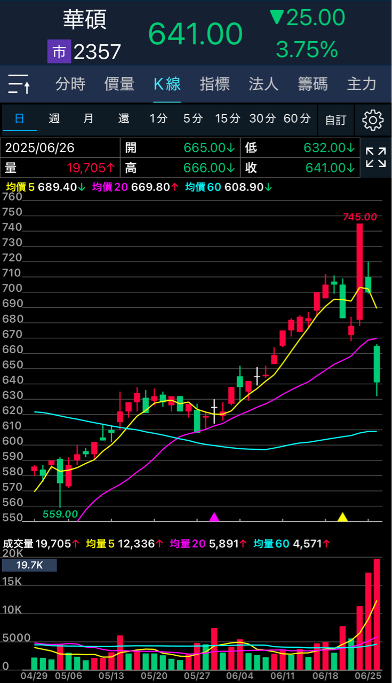Tap the 559.00 low label on chart
392x683 pixels.
click(x=60, y=514)
